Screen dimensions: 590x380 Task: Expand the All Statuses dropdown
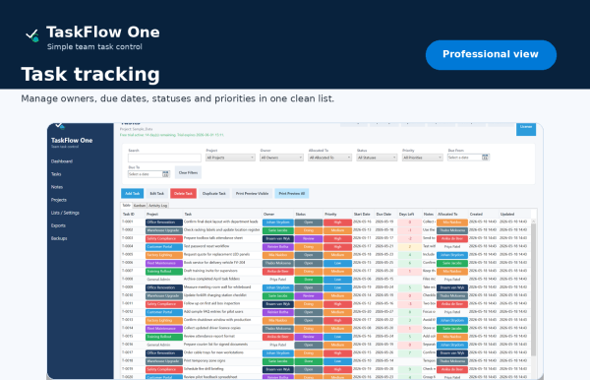(377, 158)
